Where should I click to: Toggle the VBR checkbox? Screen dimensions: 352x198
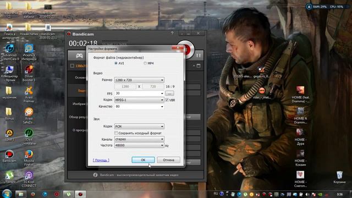(x=167, y=100)
